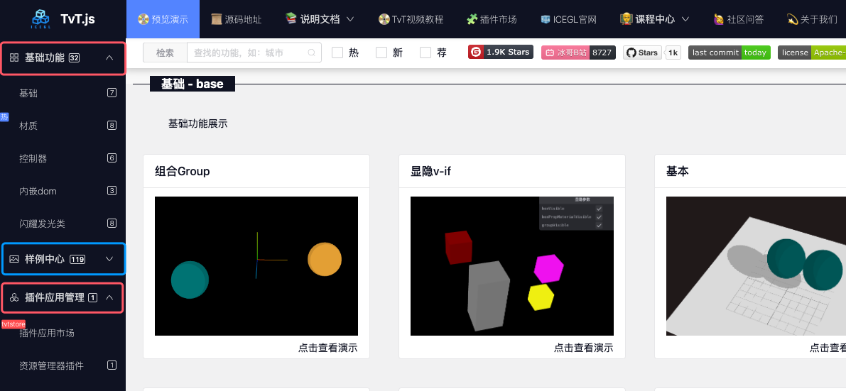The image size is (846, 391).
Task: Open the 插件市场 menu item
Action: tap(492, 19)
